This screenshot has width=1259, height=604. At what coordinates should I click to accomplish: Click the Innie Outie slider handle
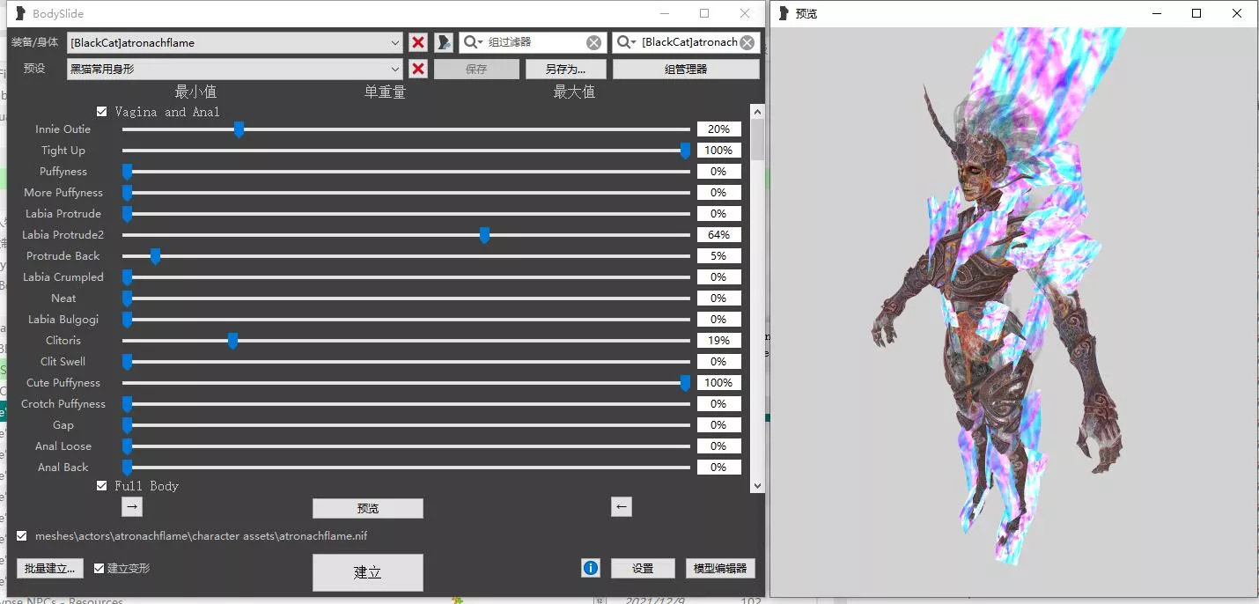[239, 129]
